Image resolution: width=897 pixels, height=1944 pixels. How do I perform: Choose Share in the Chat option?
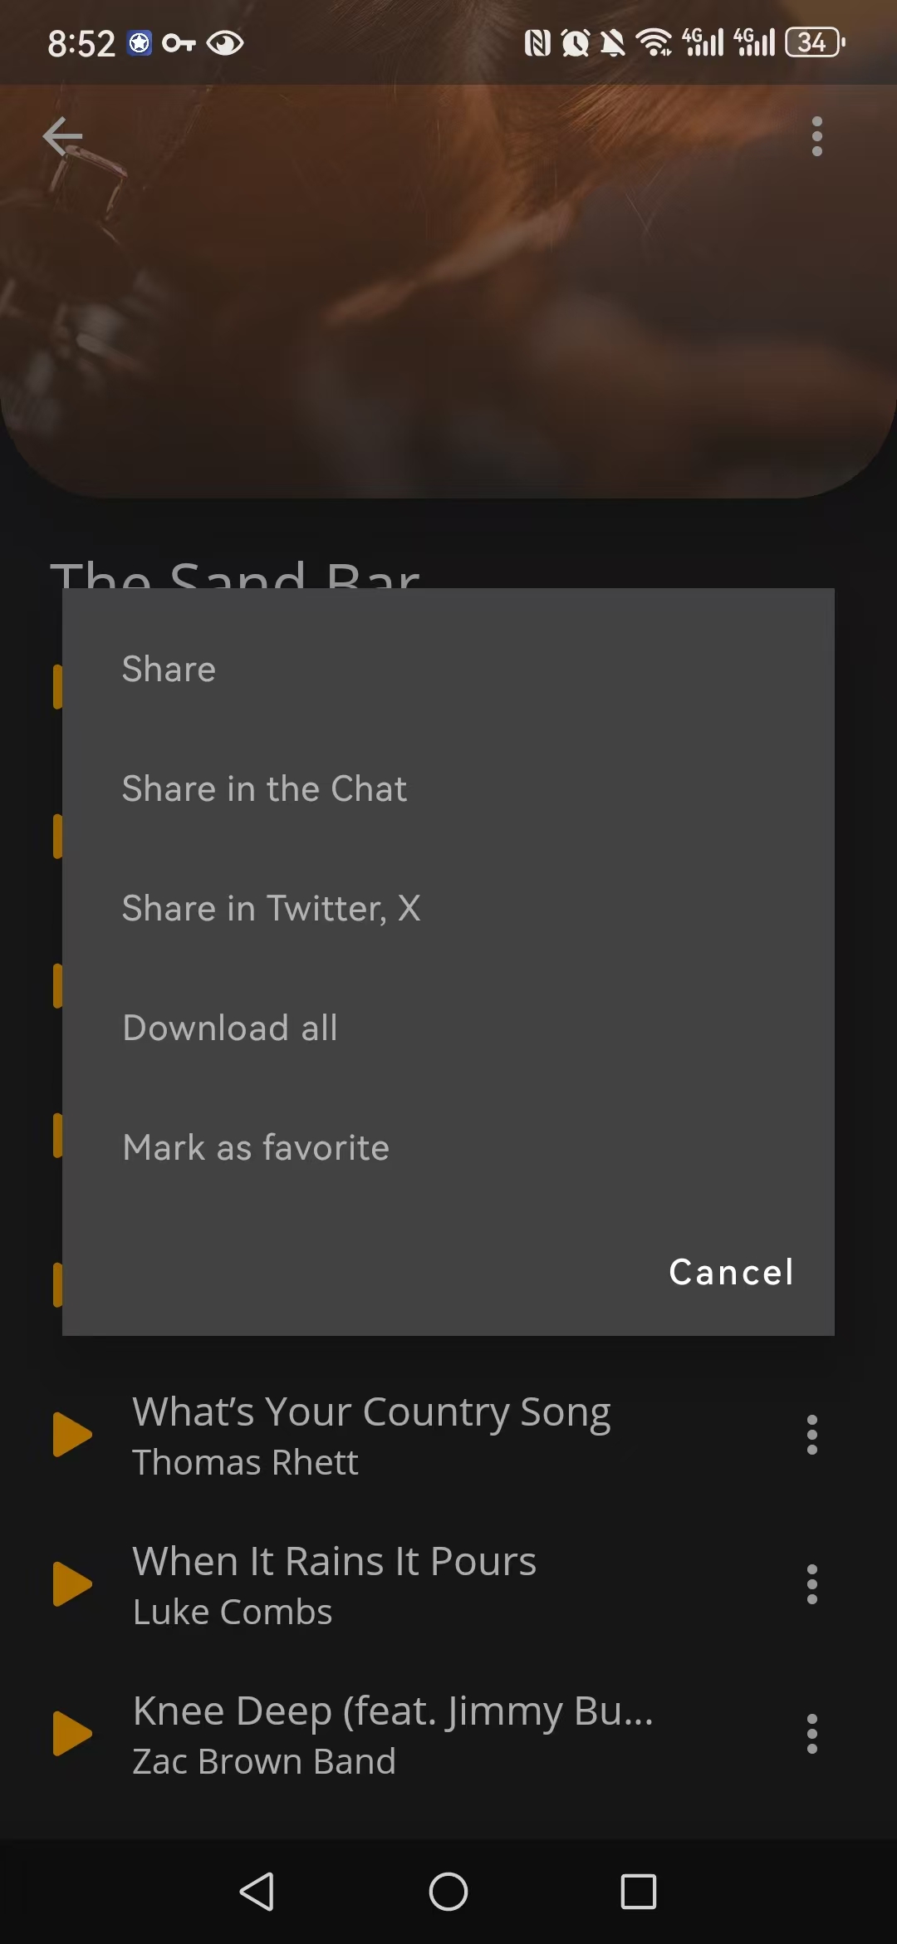coord(264,788)
